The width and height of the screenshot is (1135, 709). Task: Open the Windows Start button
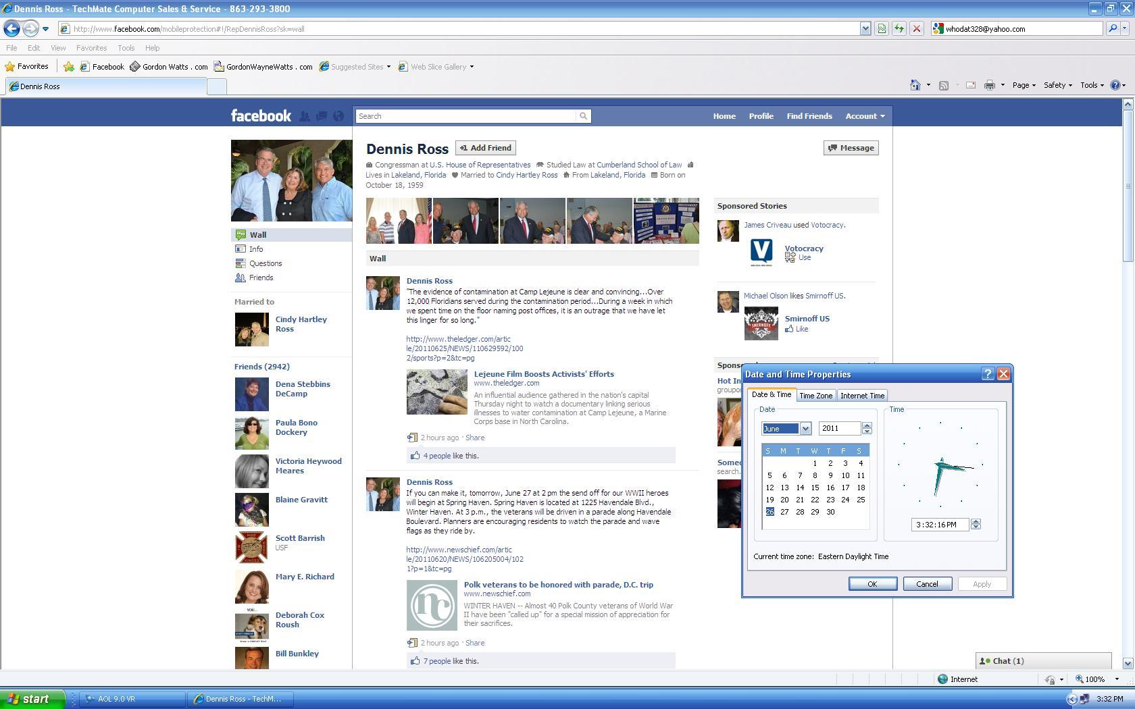click(x=33, y=699)
